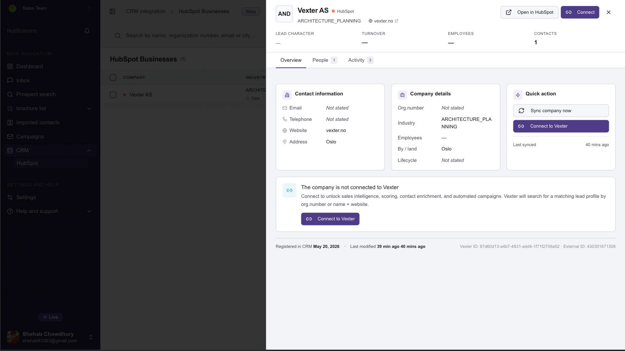This screenshot has width=625, height=351.
Task: Click the 40 mins ago last synced value
Action: click(x=597, y=145)
